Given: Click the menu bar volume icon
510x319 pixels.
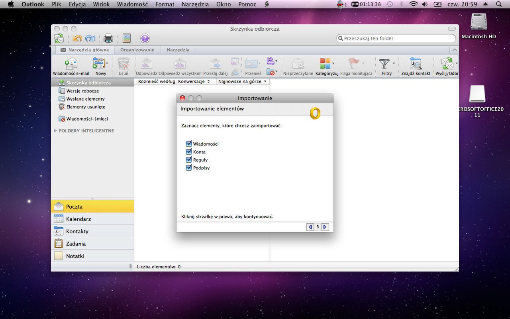Looking at the screenshot, I should (425, 4).
